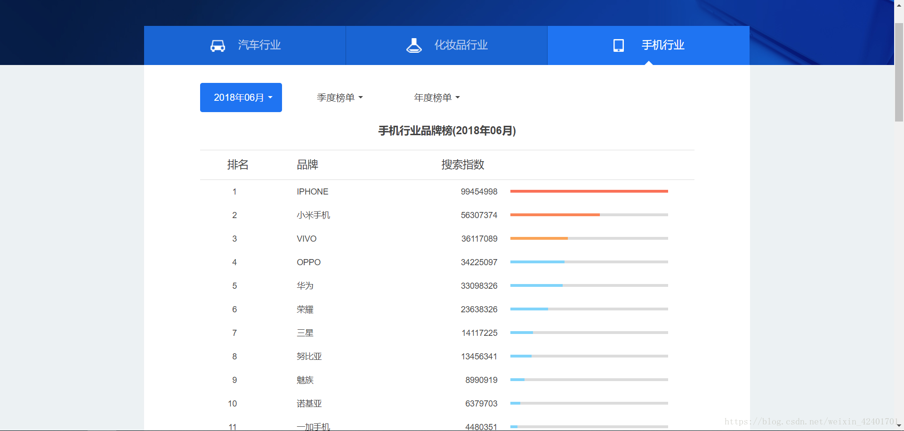Click the 三星 brand name
This screenshot has width=904, height=431.
click(305, 333)
